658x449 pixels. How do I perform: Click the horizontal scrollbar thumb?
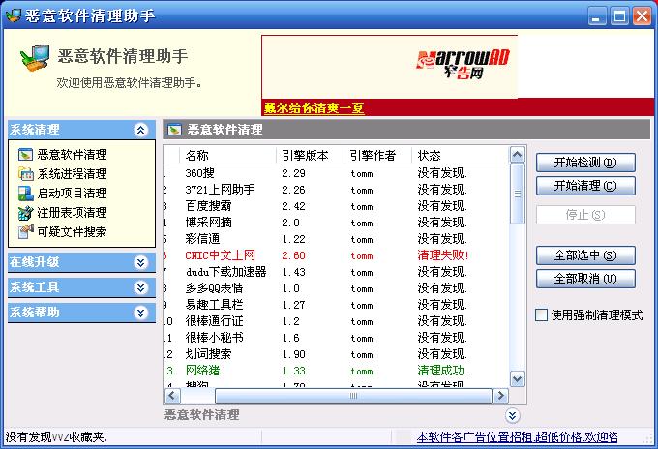(353, 396)
